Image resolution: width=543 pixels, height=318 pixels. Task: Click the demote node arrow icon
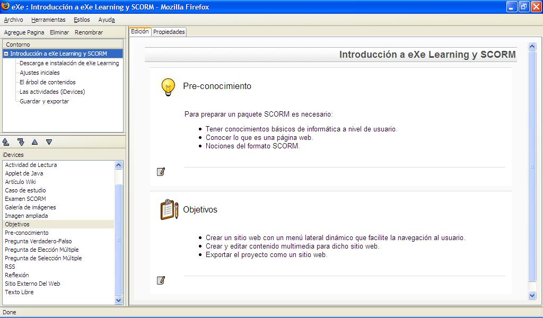point(21,142)
